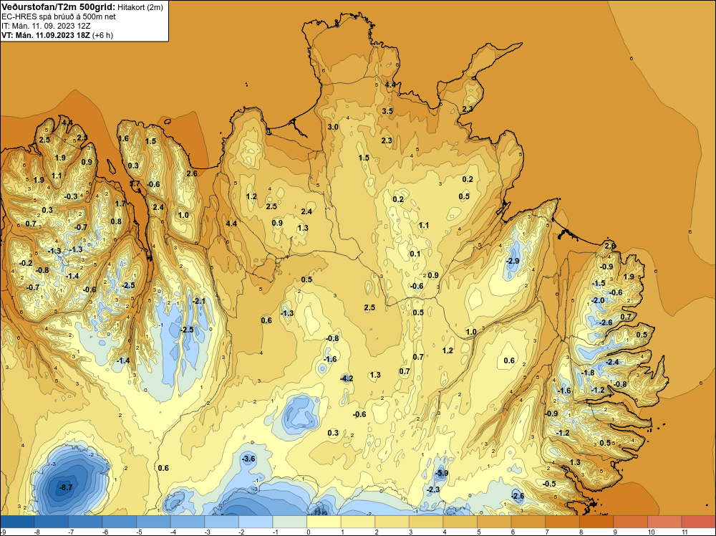This screenshot has height=536, width=716.
Task: Click the 'VT: Mán. 11.09.2023 18Z (+6 h)' line
Action: click(x=57, y=35)
